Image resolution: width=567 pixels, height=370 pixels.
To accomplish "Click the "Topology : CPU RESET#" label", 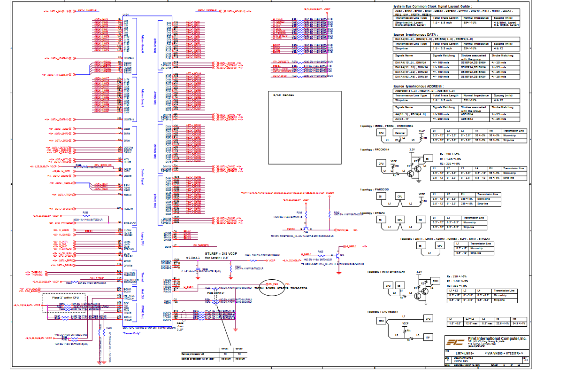I will point(383,311).
